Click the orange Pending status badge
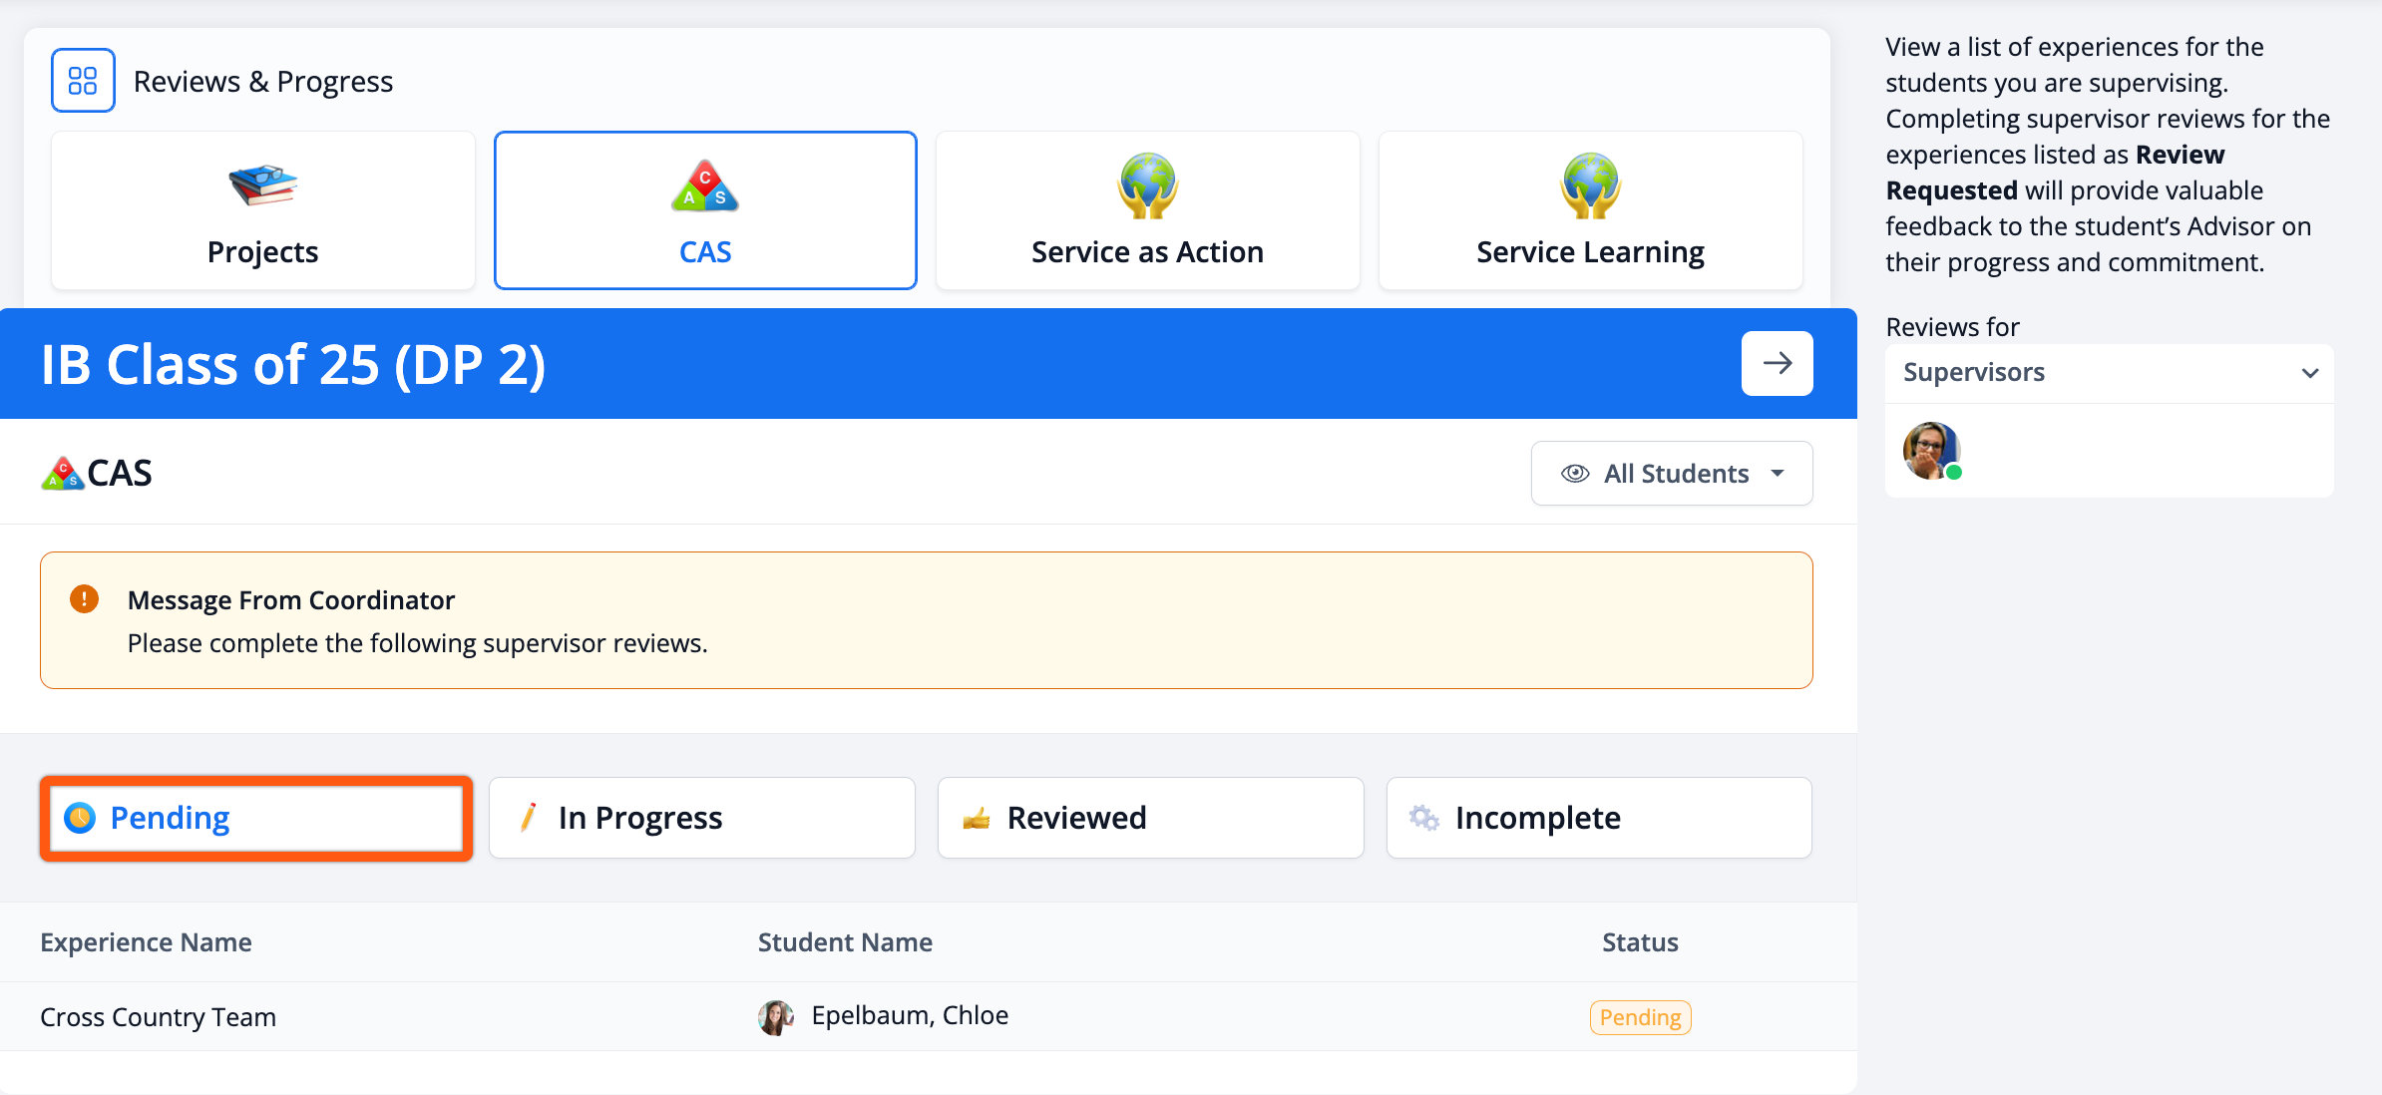 coord(1640,1017)
